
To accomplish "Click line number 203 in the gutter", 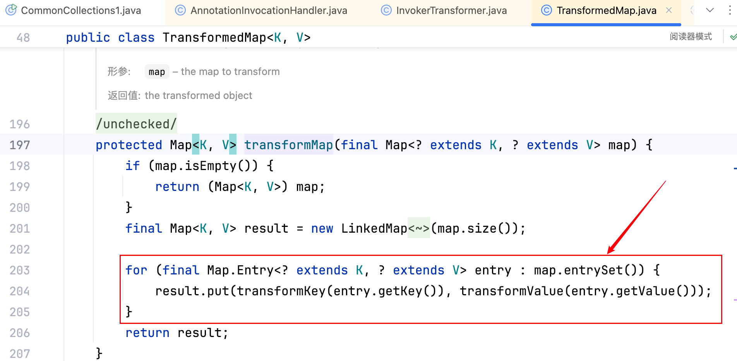I will (x=20, y=270).
